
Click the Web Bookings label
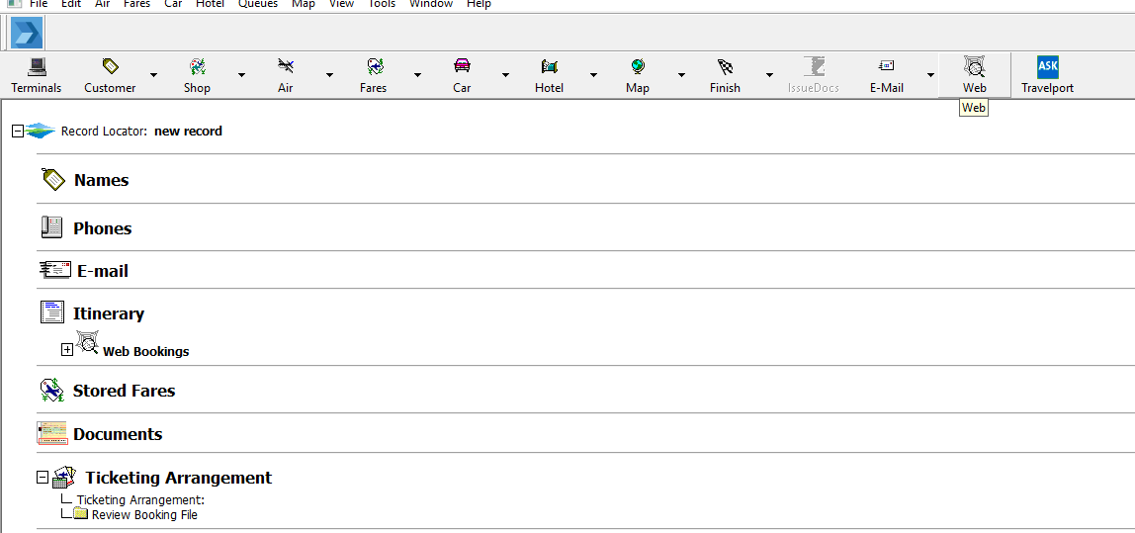tap(145, 351)
